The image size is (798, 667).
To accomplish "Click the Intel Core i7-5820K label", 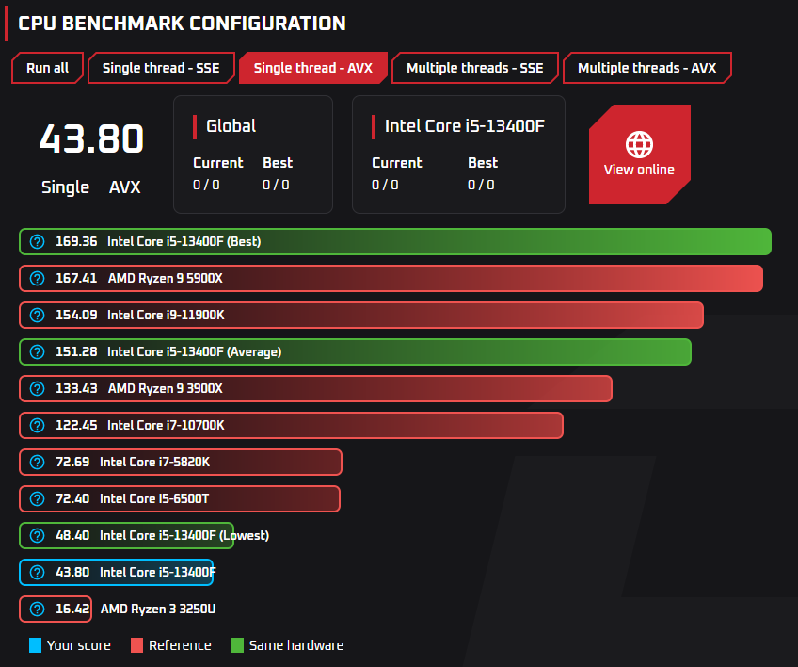I will (x=154, y=462).
